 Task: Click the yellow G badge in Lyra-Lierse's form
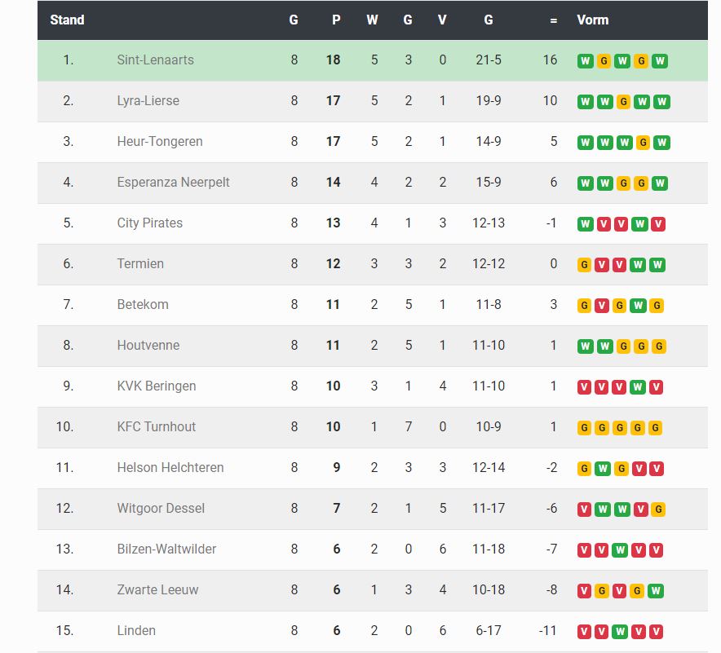[623, 102]
